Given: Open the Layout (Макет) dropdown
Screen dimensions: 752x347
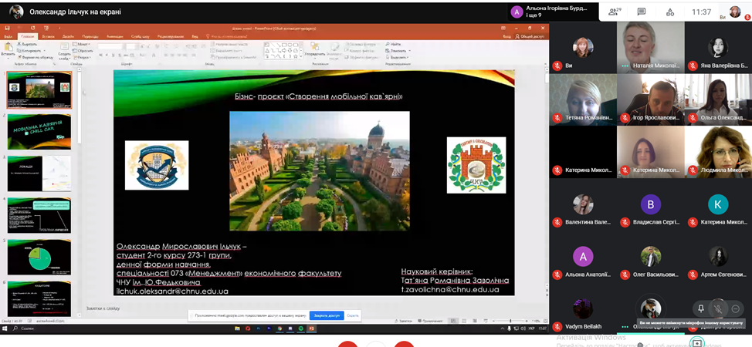Looking at the screenshot, I should tap(82, 44).
